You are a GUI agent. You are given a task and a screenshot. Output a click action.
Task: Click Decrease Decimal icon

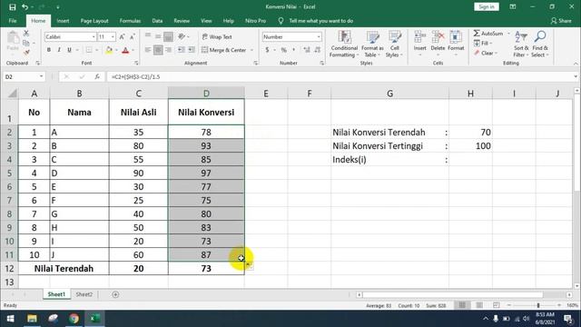(x=318, y=50)
